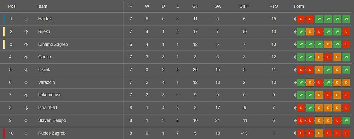This screenshot has width=354, height=139.
Task: Click the down arrow icon beside Osijek
Action: click(x=26, y=70)
